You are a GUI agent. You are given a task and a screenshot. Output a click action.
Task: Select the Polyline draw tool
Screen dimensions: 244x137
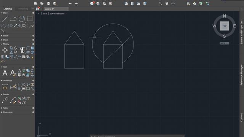click(x=13, y=19)
